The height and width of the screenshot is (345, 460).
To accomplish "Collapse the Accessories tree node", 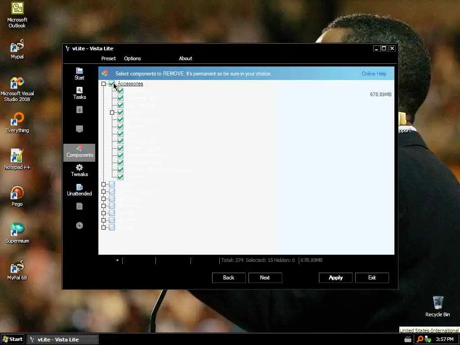I will [104, 84].
